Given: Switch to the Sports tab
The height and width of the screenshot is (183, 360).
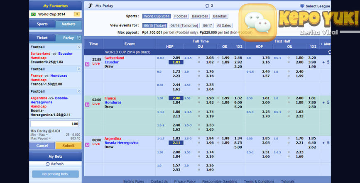Looking at the screenshot, I should click(42, 24).
